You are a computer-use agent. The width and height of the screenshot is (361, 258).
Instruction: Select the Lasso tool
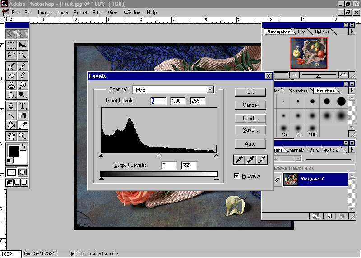pos(11,55)
